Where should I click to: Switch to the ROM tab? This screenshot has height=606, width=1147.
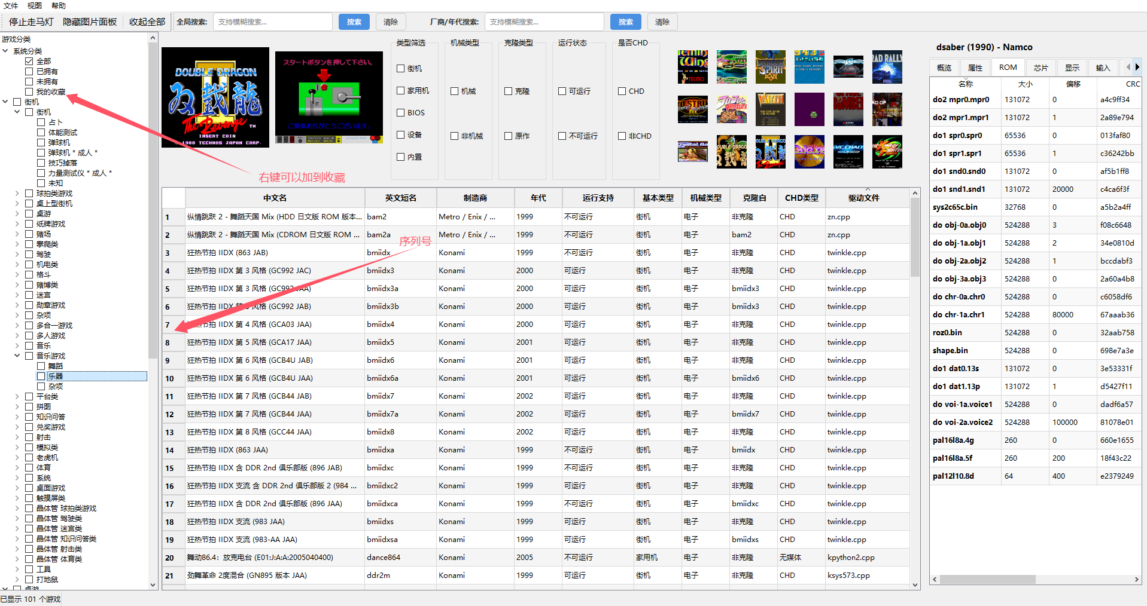pos(1008,68)
